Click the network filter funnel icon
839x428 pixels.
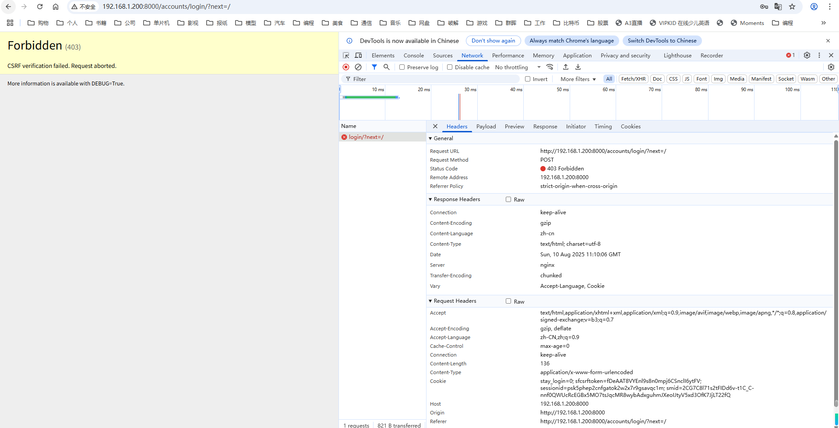click(x=374, y=67)
